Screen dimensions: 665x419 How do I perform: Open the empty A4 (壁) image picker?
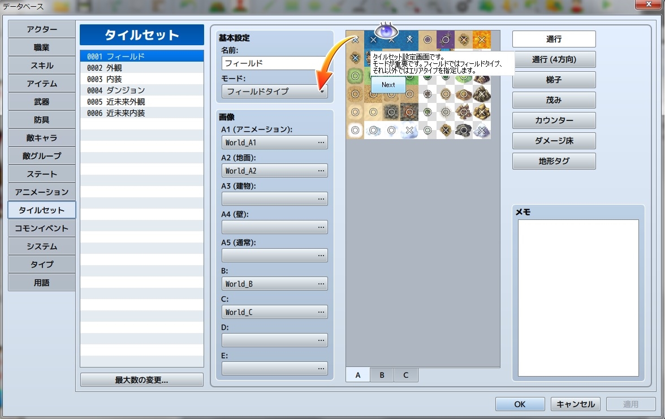click(x=274, y=227)
